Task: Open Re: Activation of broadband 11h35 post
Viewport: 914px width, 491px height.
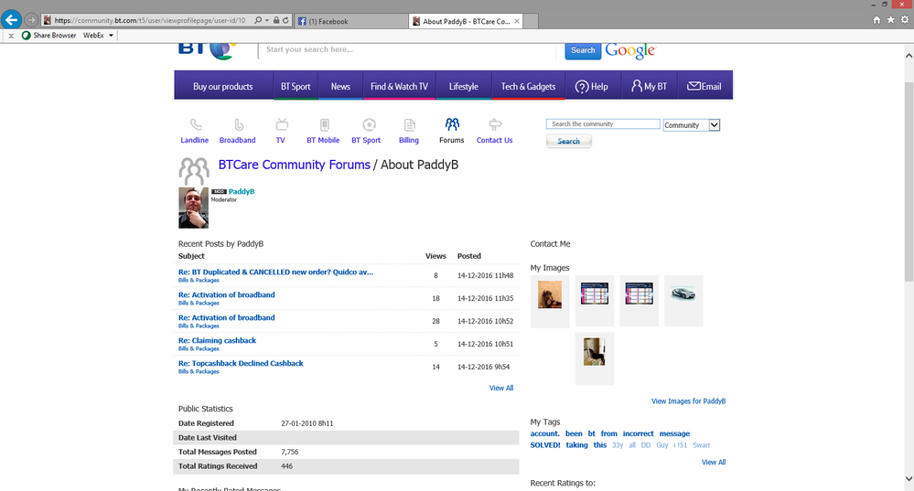Action: click(226, 294)
